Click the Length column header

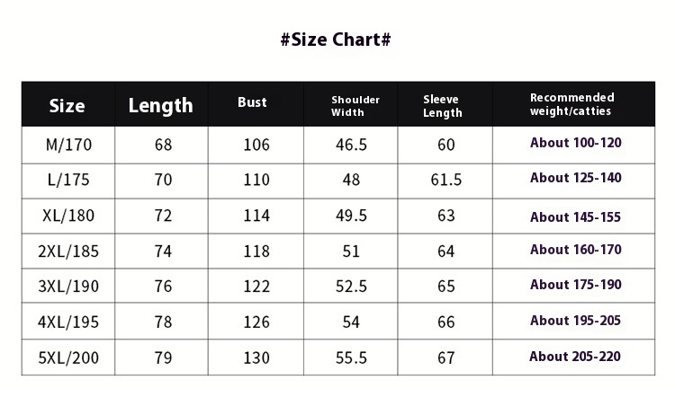point(161,106)
